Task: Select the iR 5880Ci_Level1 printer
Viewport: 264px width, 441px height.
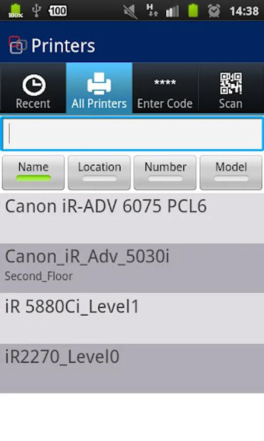Action: (132, 318)
